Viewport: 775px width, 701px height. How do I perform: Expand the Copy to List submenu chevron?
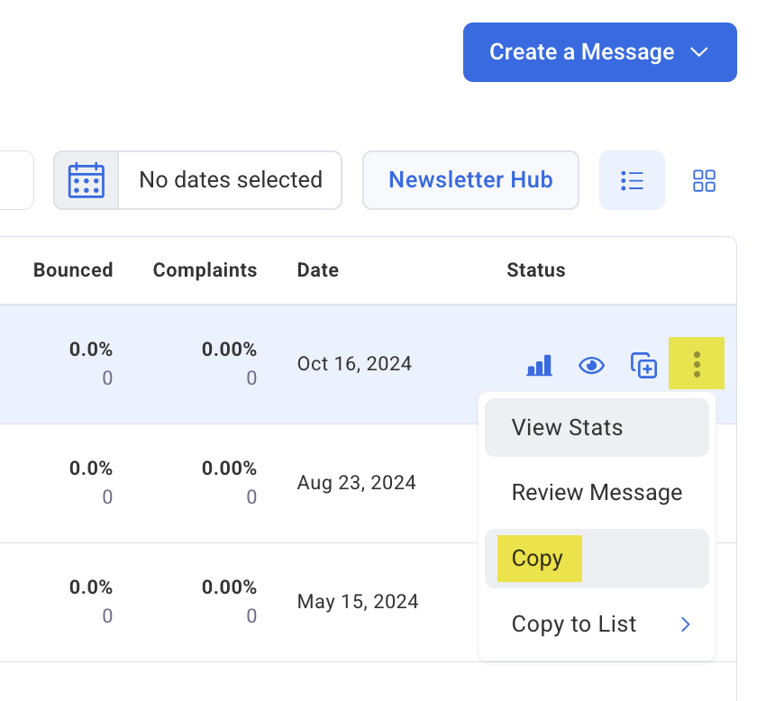click(x=686, y=624)
